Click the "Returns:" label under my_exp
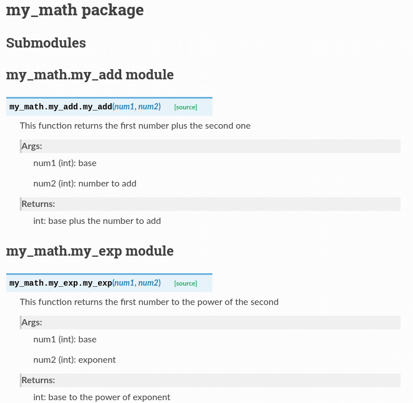 click(38, 380)
